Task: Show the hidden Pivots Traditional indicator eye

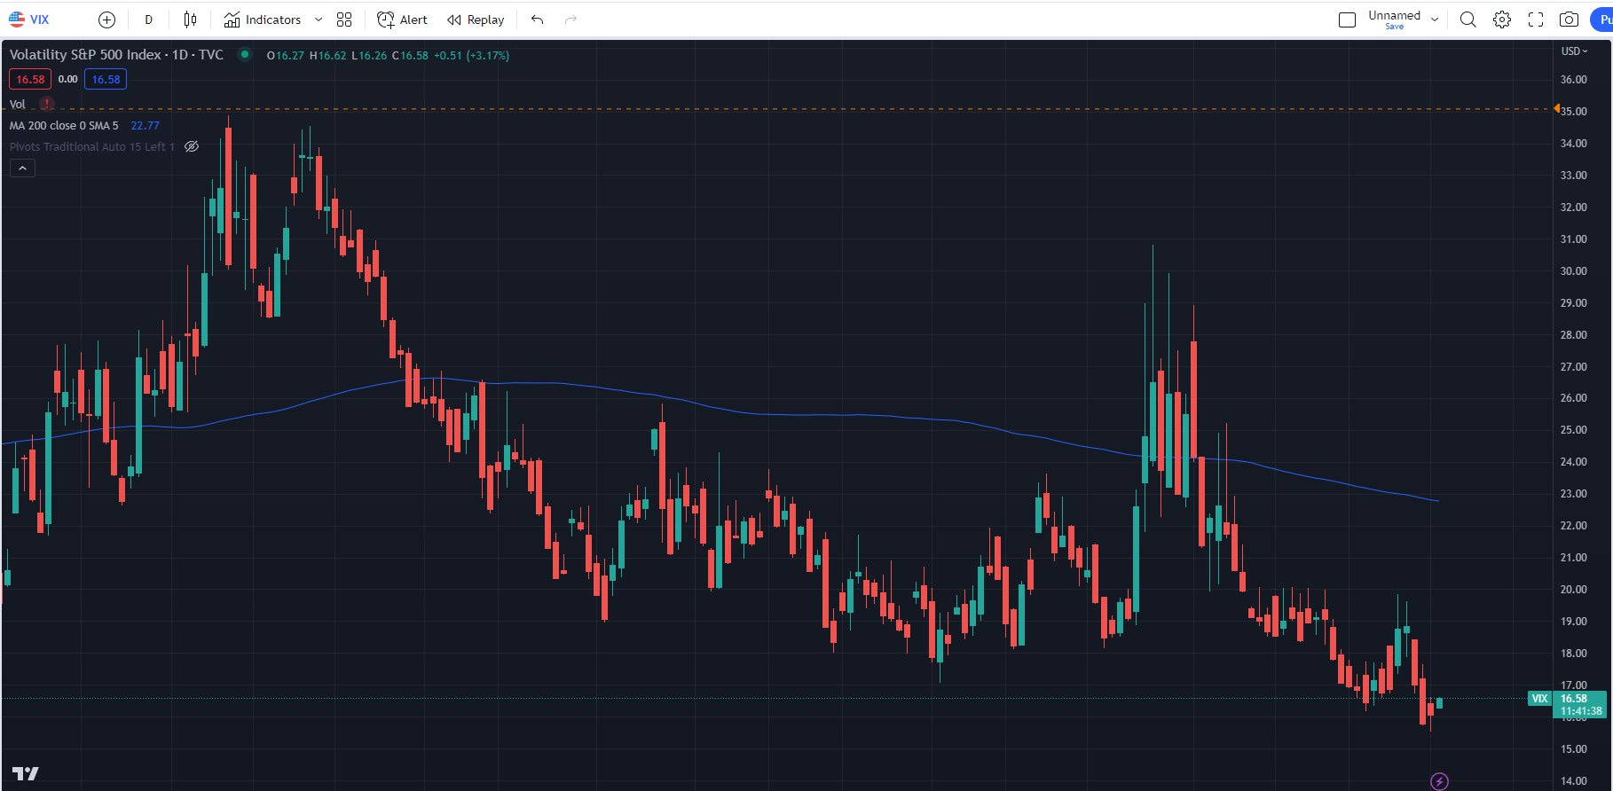Action: [191, 146]
